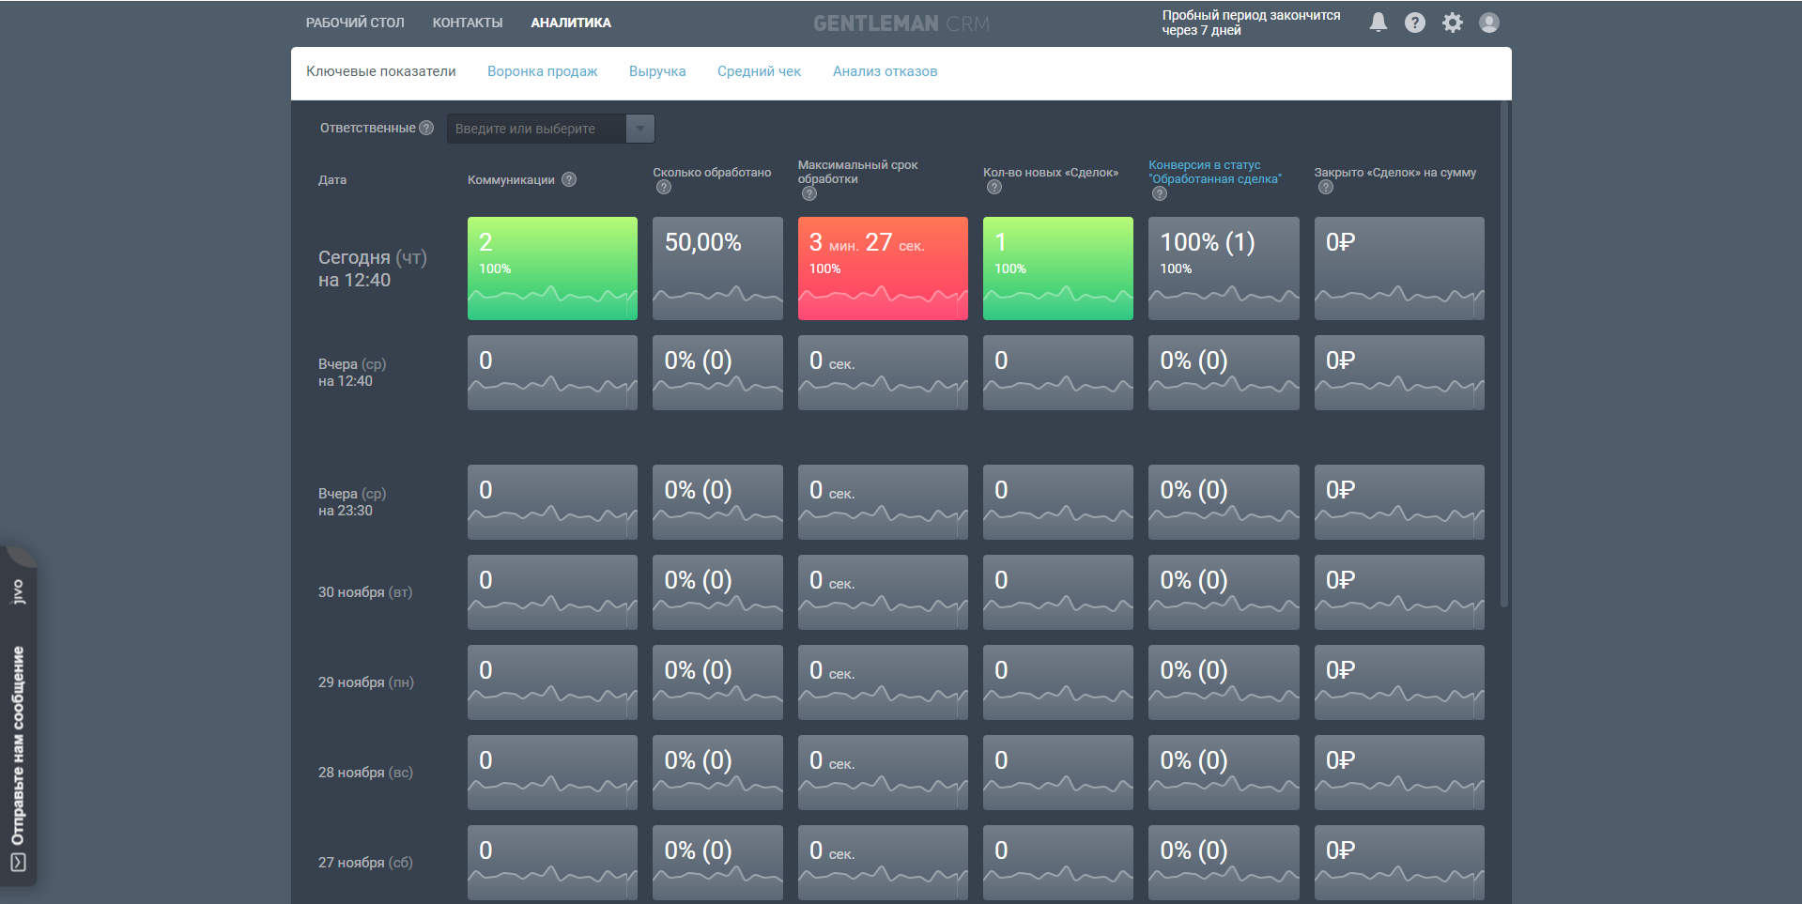Click help icon under Конверсия в статус
This screenshot has height=904, width=1802.
point(1160,193)
